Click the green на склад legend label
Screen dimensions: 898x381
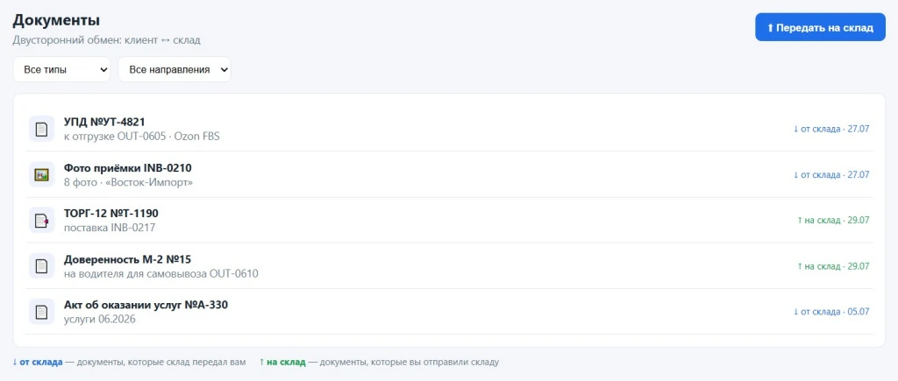284,362
